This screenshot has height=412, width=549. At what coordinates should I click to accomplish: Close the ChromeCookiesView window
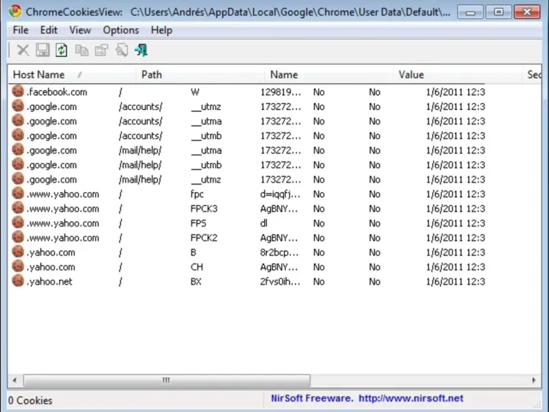[x=527, y=12]
